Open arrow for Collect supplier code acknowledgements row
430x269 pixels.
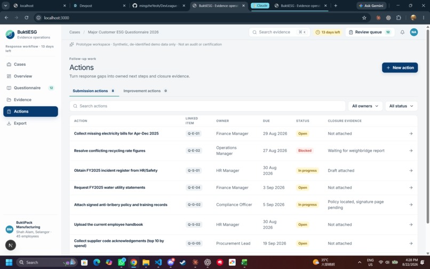pos(411,243)
